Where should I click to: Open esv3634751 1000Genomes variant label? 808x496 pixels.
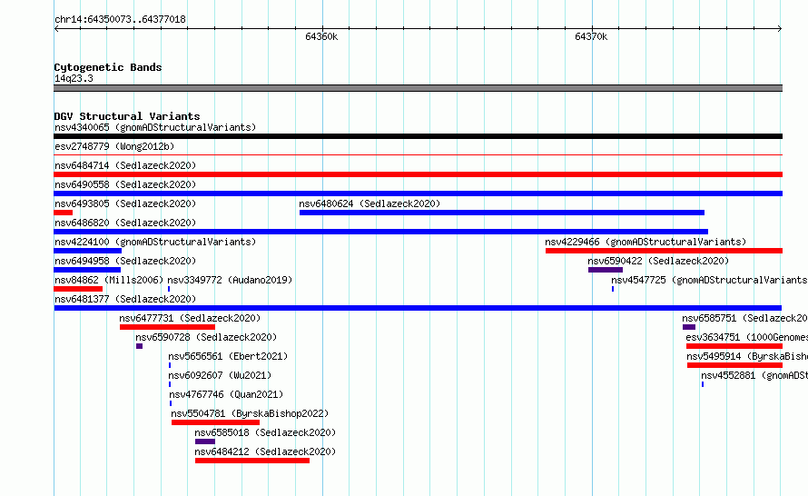click(x=746, y=337)
